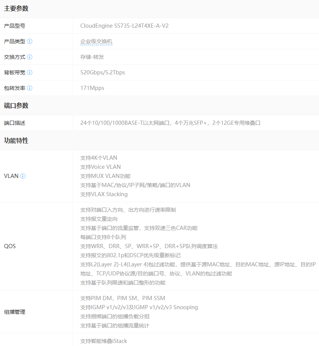Viewport: 319px width, 346px height.
Task: Click the info icon beside 背板带宽
Action: pyautogui.click(x=30, y=72)
